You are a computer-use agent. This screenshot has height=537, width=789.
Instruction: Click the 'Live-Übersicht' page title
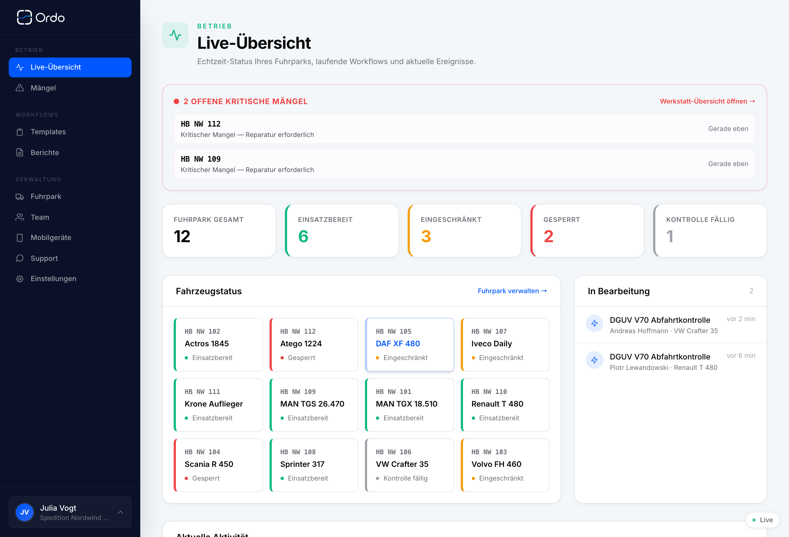point(254,43)
